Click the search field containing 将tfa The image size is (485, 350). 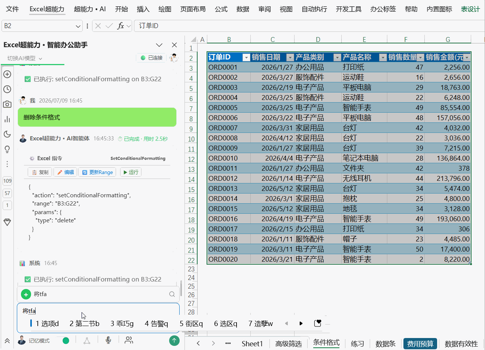point(98,294)
